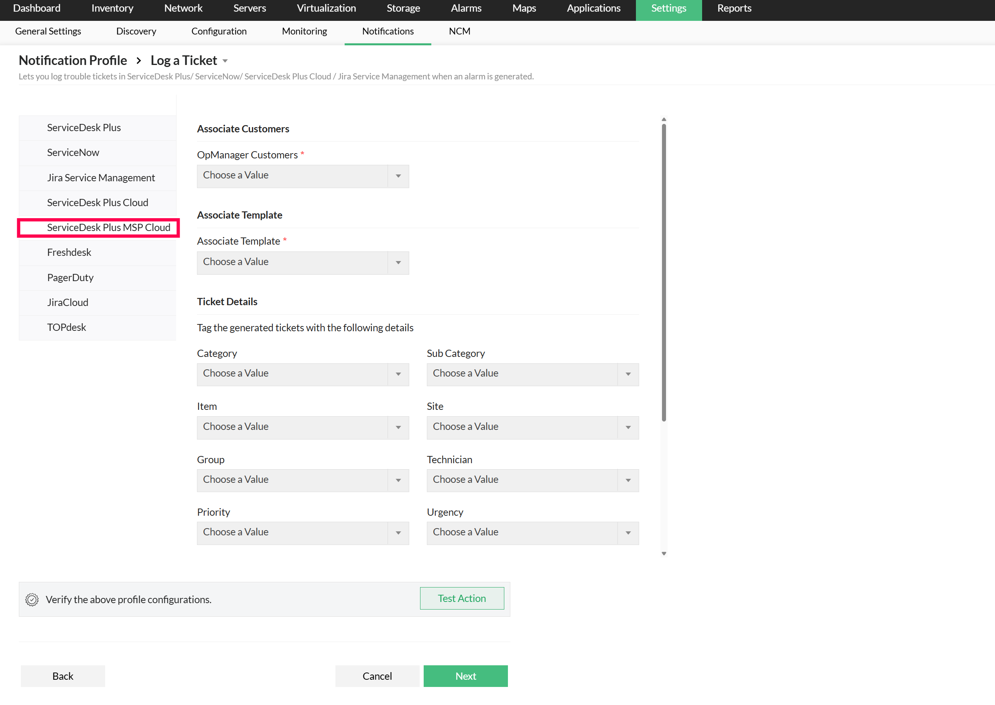
Task: Switch to Monitoring tab
Action: [305, 31]
